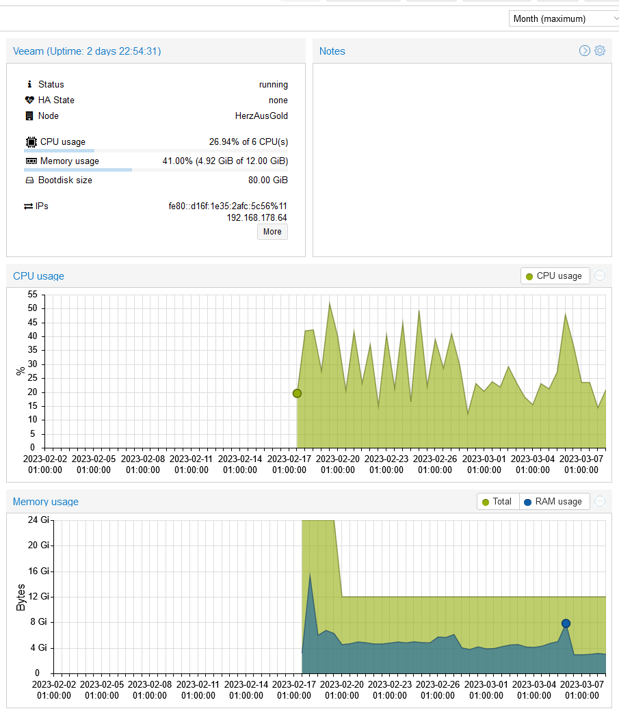
Task: Click the CPU usage processor chip icon
Action: [x=31, y=142]
